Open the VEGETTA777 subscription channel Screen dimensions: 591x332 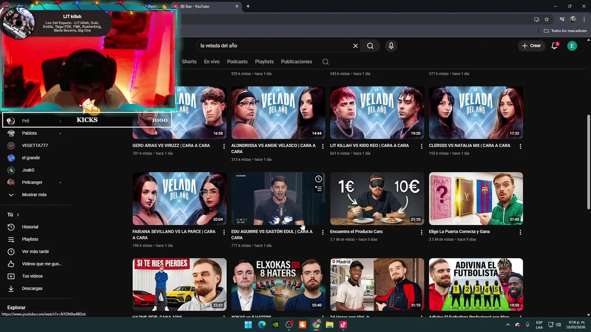pyautogui.click(x=35, y=146)
